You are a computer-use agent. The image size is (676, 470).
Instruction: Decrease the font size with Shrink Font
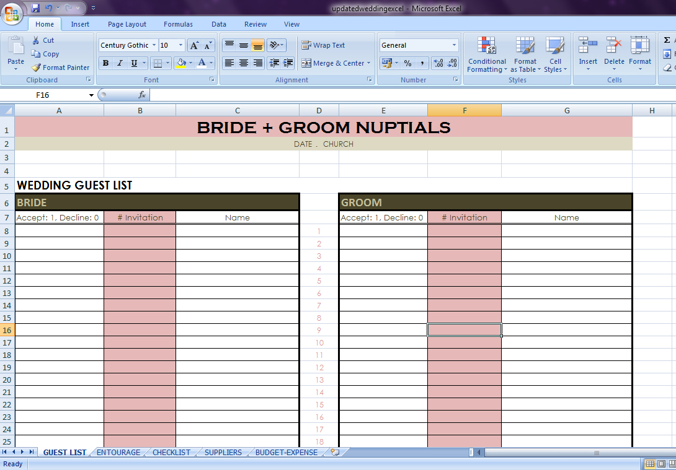tap(208, 45)
